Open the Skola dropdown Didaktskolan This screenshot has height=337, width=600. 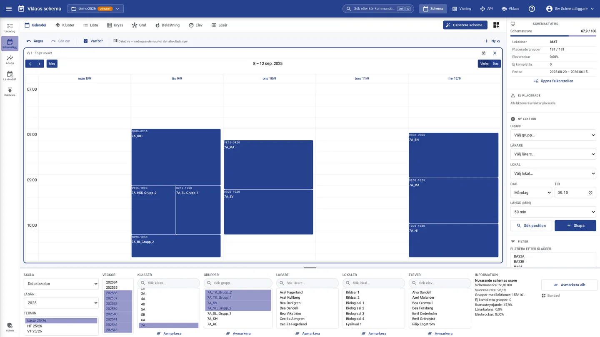click(x=61, y=284)
